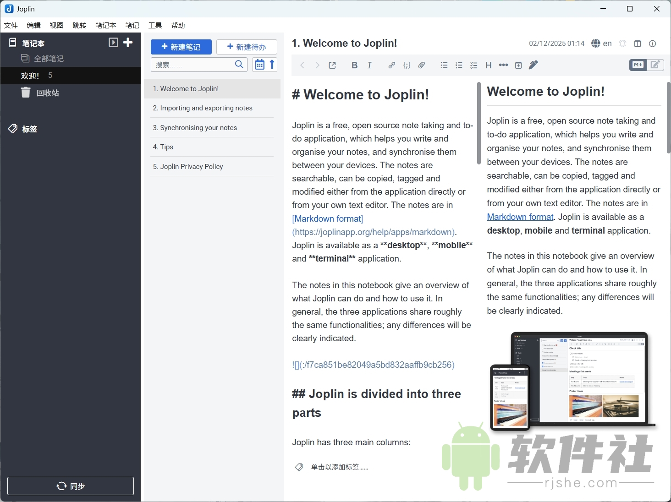This screenshot has width=671, height=502.
Task: Toggle bold formatting in the editor toolbar
Action: (x=354, y=65)
